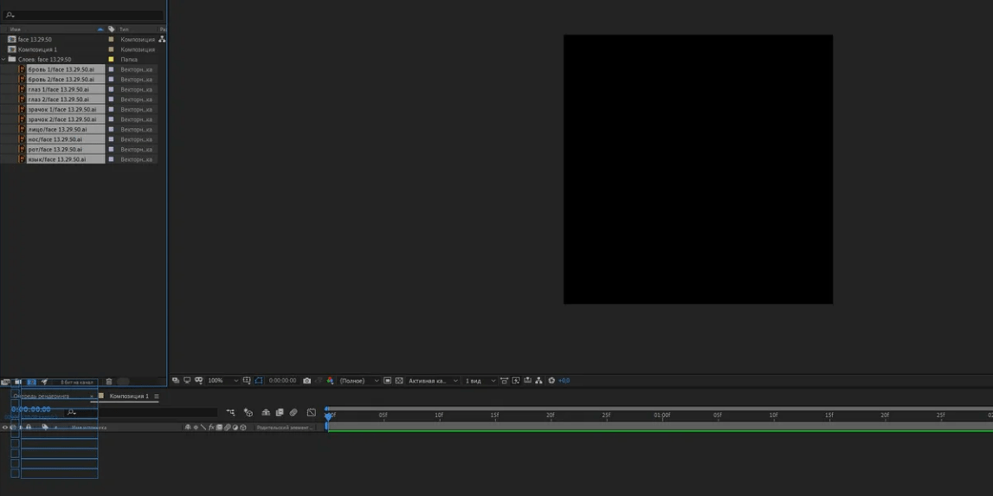
Task: Take a snapshot with the camera icon
Action: pyautogui.click(x=306, y=381)
